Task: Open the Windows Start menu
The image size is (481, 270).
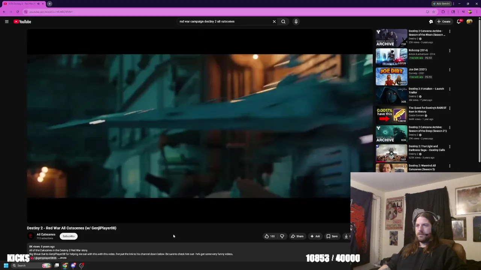Action: 6,265
